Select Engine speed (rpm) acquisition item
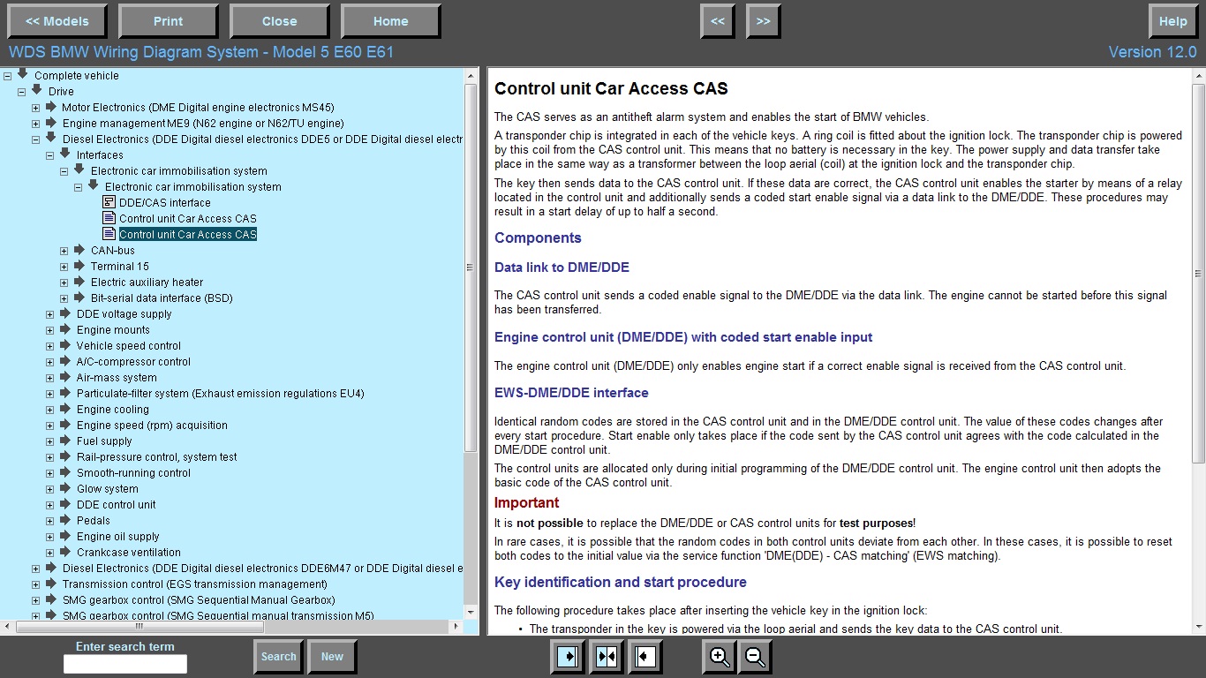 152,426
